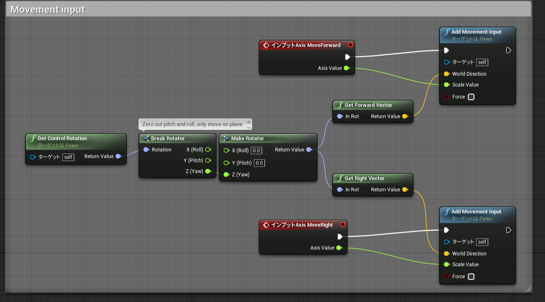Click the comment box resize handle corner
Viewport: 545px width, 302px height.
528,289
